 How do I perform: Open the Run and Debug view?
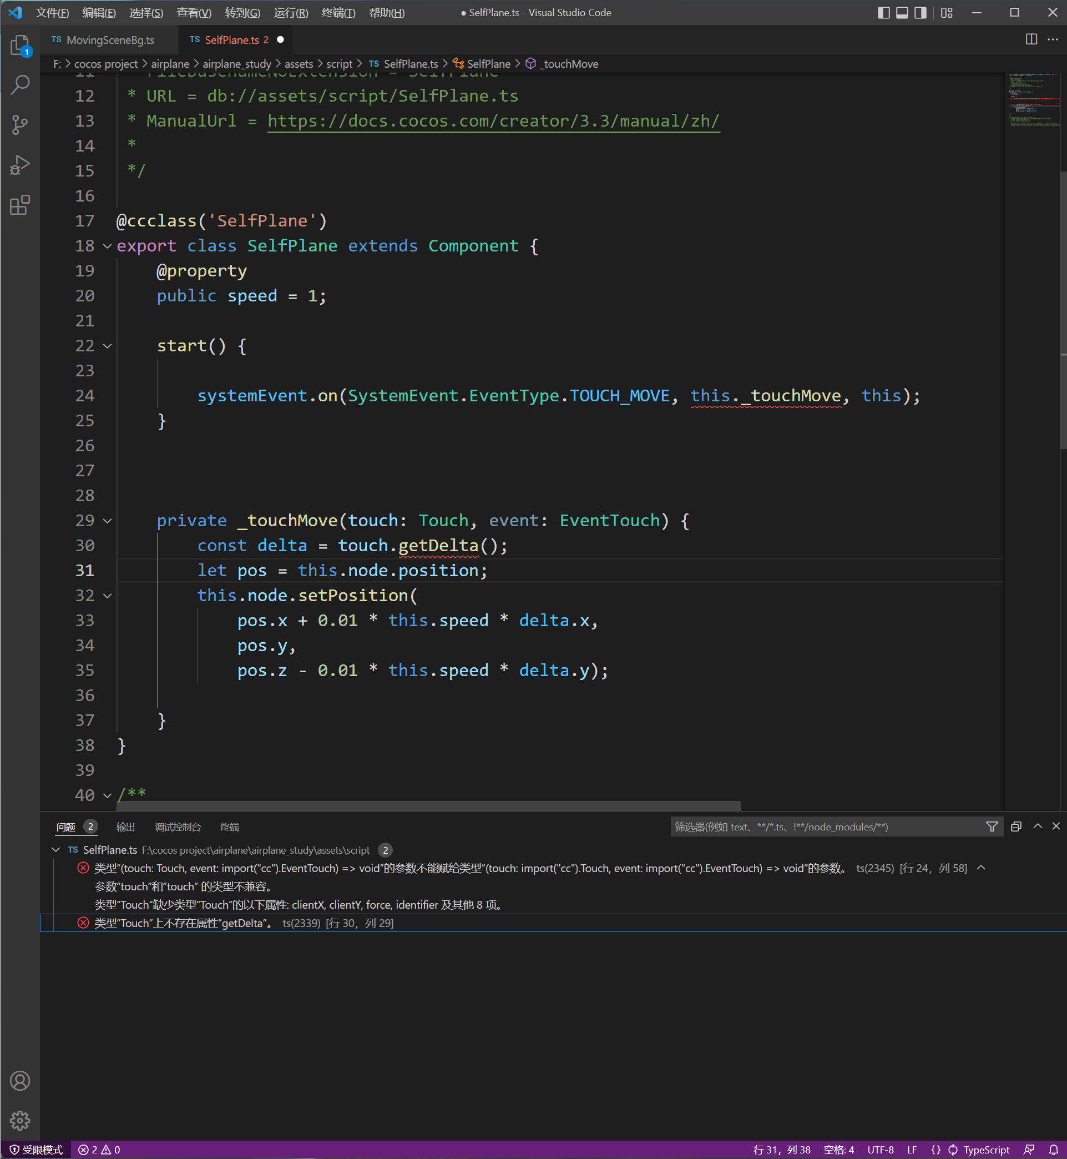pyautogui.click(x=19, y=165)
